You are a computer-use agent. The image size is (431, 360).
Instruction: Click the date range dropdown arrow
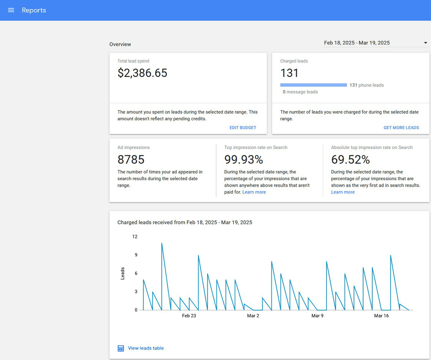click(x=426, y=43)
